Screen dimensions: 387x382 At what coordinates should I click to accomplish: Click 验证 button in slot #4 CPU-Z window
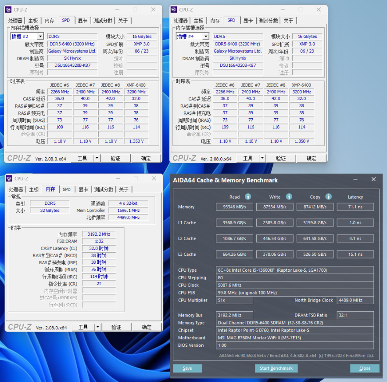click(281, 158)
